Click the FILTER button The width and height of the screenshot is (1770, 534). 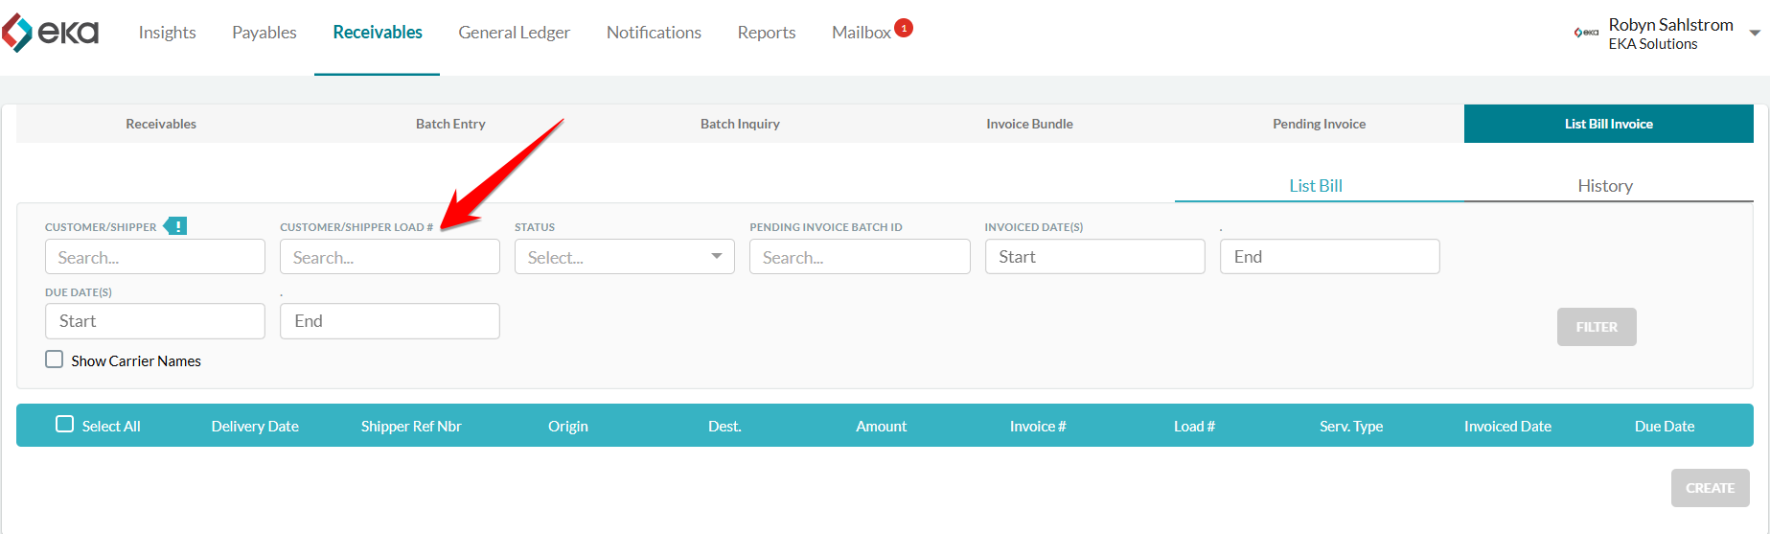[1597, 327]
